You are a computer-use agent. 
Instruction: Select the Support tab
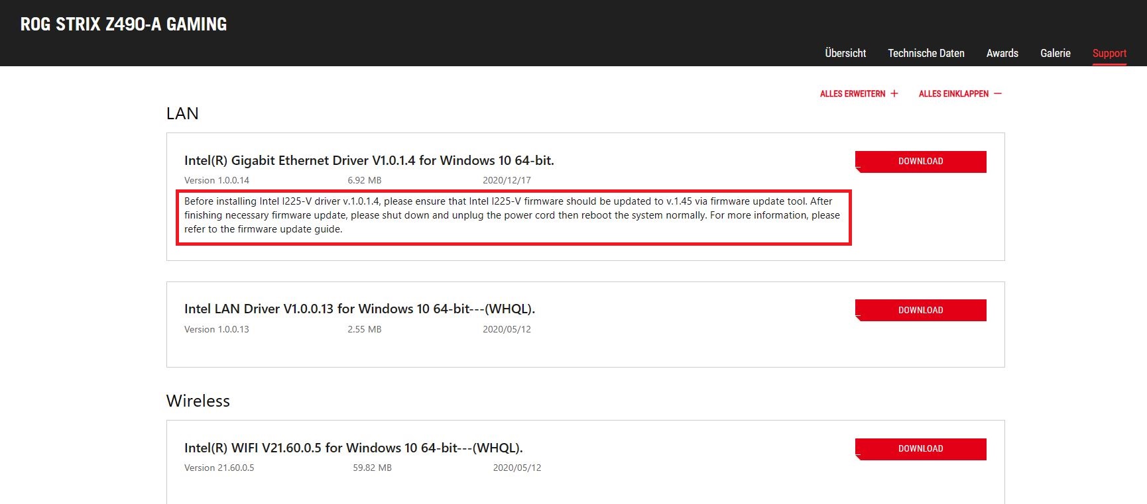pos(1109,54)
